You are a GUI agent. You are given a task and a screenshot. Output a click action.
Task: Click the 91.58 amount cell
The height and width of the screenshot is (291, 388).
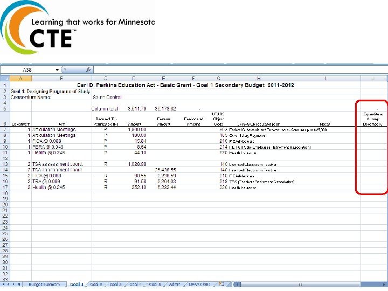coord(140,182)
